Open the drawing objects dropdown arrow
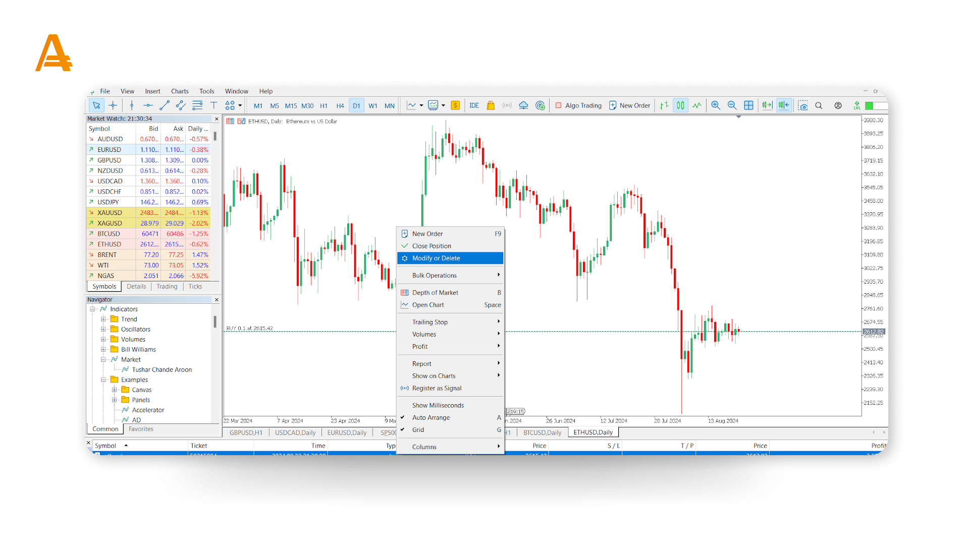This screenshot has height=545, width=969. [240, 105]
